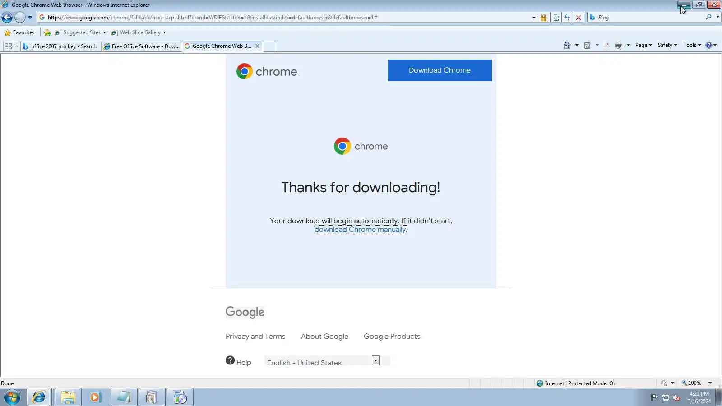
Task: Open the Page menu
Action: (643, 45)
